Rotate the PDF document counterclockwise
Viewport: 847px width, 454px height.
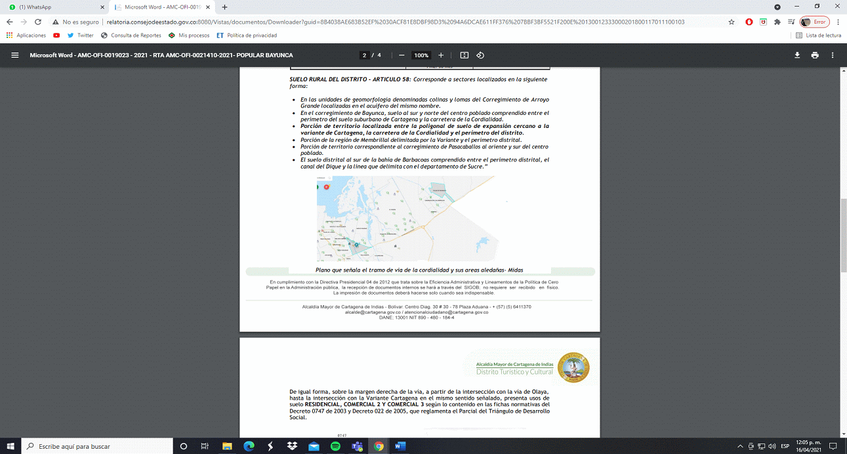480,55
